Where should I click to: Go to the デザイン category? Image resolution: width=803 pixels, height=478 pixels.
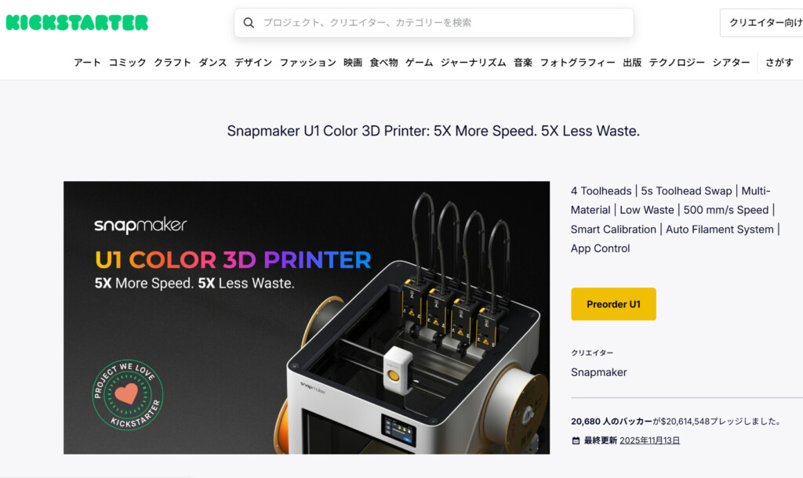coord(253,63)
